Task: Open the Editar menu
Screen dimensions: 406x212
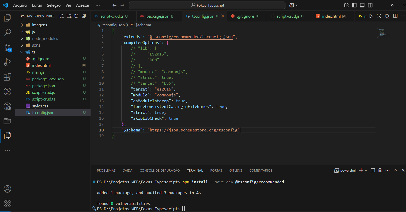Action: (x=37, y=5)
